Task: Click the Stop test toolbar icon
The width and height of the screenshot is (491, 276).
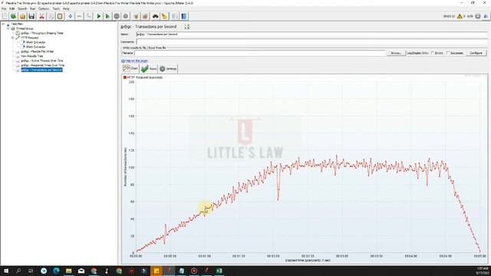Action: click(x=117, y=16)
